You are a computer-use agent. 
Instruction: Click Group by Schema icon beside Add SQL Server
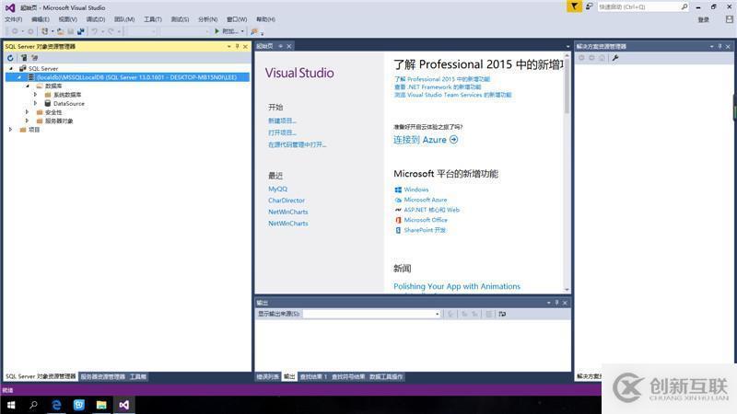(34, 58)
